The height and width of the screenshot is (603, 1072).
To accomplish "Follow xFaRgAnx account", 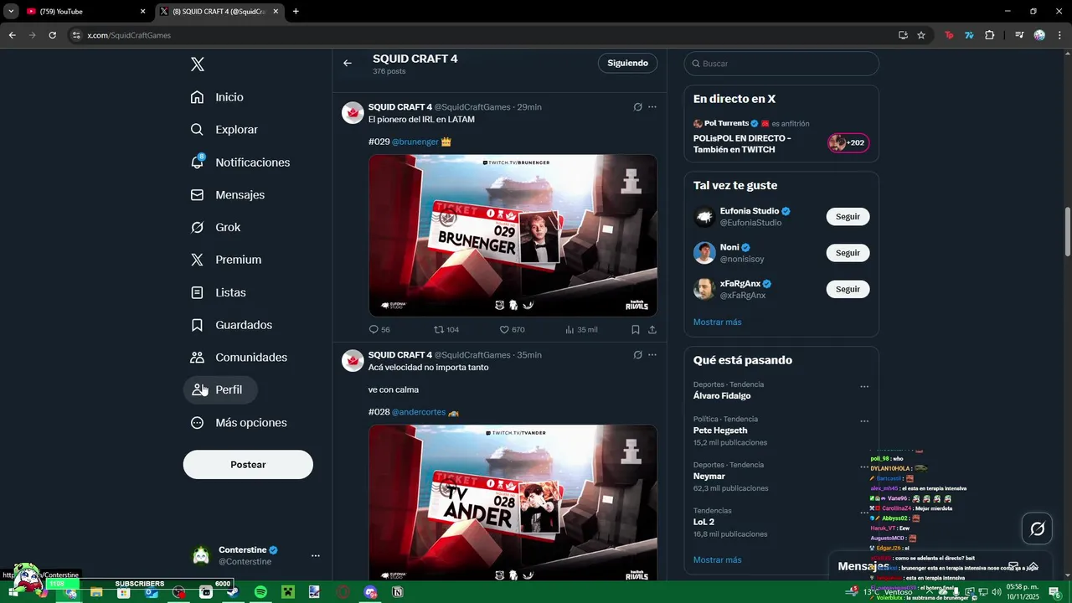I will click(848, 289).
